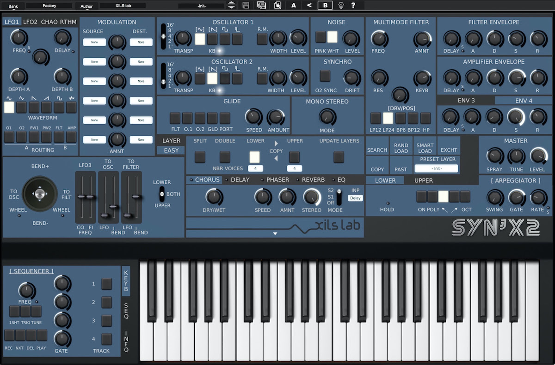Click the UPDATE LAYERS button
The image size is (555, 365).
click(338, 157)
